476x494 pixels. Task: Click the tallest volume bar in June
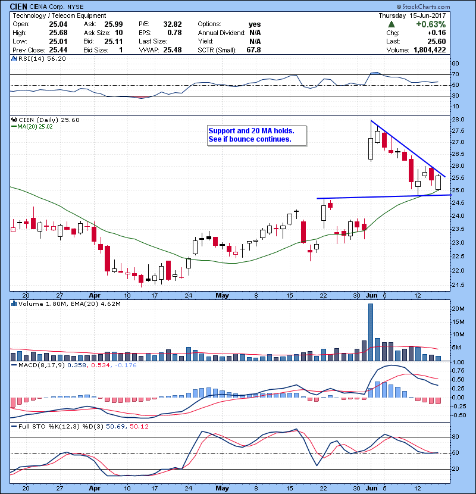click(x=371, y=332)
